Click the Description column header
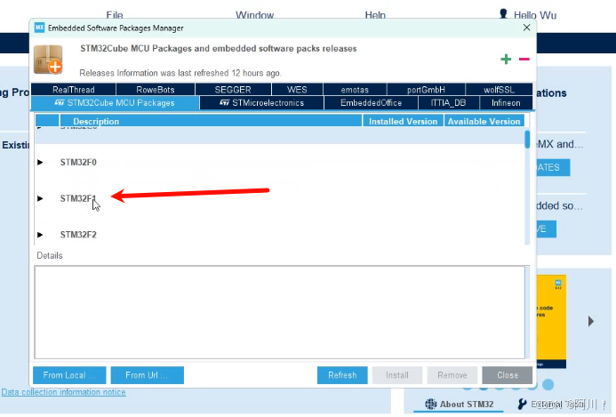The height and width of the screenshot is (417, 616). (211, 121)
